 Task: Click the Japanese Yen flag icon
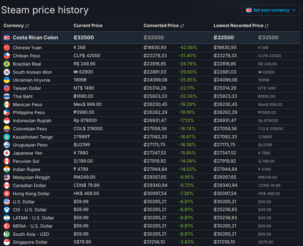click(7, 153)
